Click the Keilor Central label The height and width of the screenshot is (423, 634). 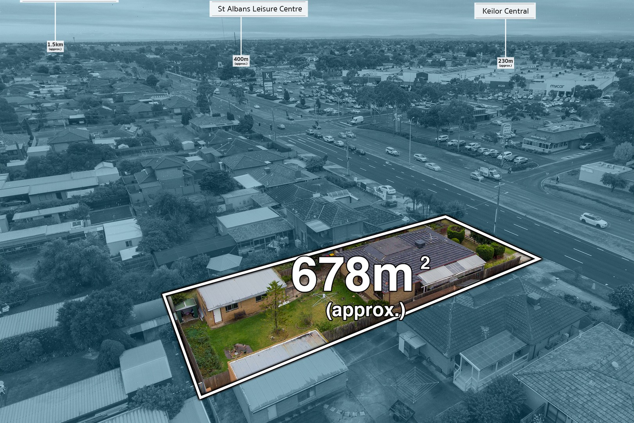(x=505, y=11)
